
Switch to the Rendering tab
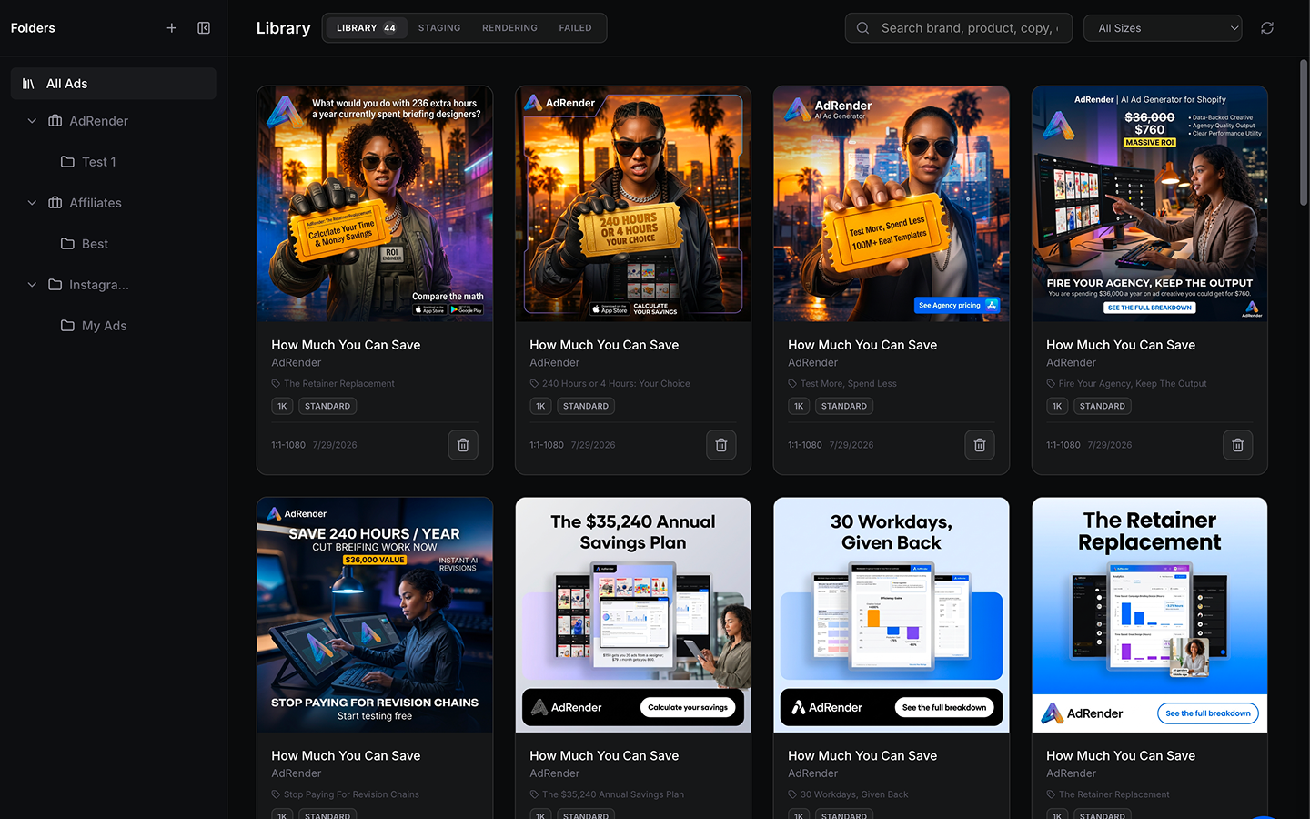point(509,28)
